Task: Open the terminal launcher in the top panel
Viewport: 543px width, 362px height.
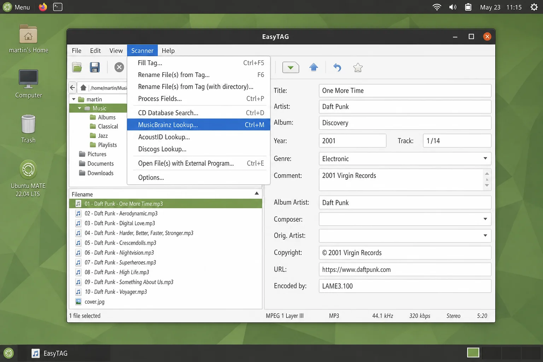Action: point(58,7)
